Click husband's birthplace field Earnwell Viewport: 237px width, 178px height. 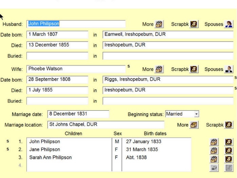[168, 35]
